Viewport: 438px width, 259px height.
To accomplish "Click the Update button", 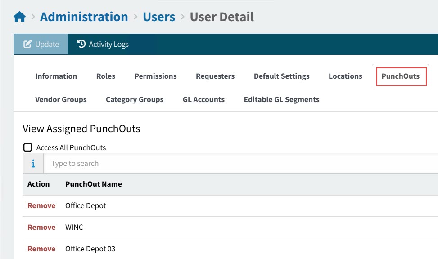I will pyautogui.click(x=41, y=44).
